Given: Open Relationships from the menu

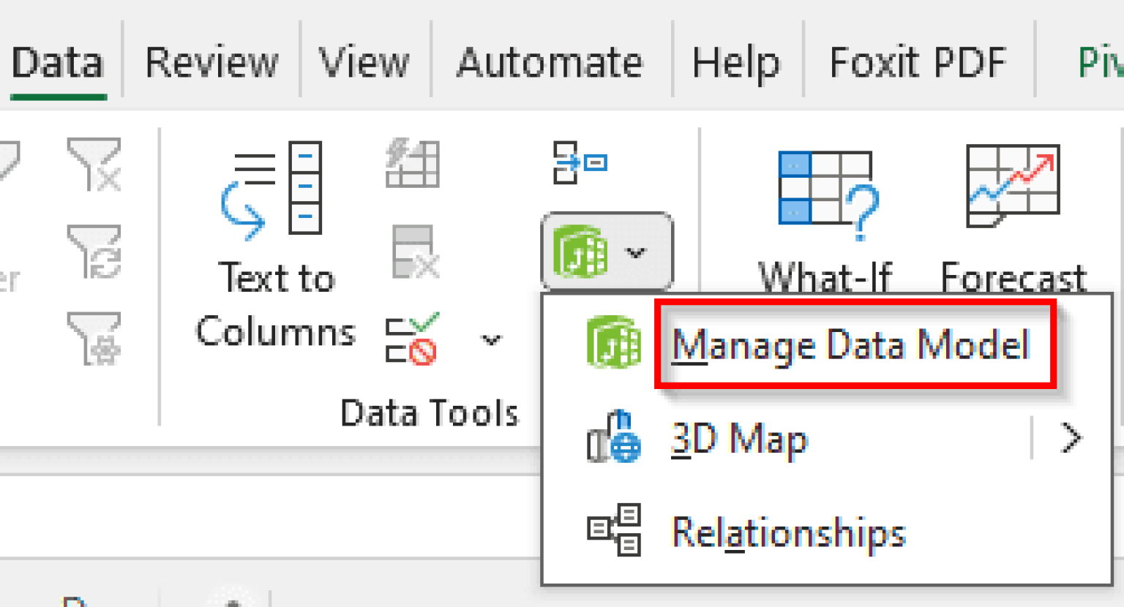Looking at the screenshot, I should click(788, 532).
